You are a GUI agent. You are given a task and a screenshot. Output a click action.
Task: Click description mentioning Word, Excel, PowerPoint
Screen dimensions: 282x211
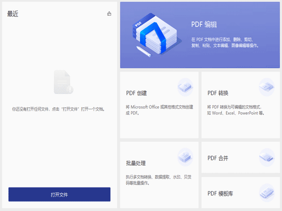click(x=236, y=110)
